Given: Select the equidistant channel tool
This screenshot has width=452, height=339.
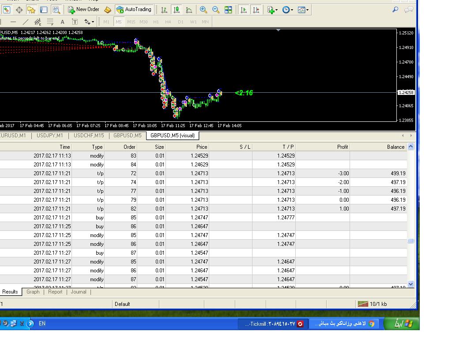Looking at the screenshot, I should (x=38, y=22).
